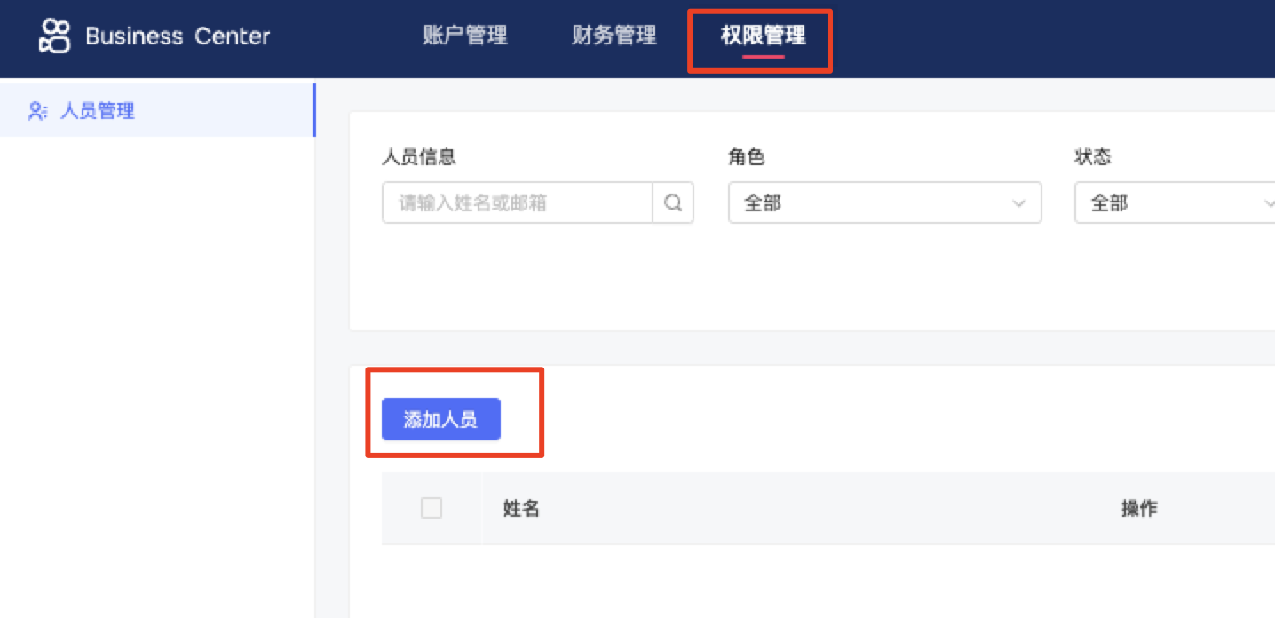Viewport: 1275px width, 618px height.
Task: Click the people icon beside 人员管理
Action: pyautogui.click(x=37, y=111)
